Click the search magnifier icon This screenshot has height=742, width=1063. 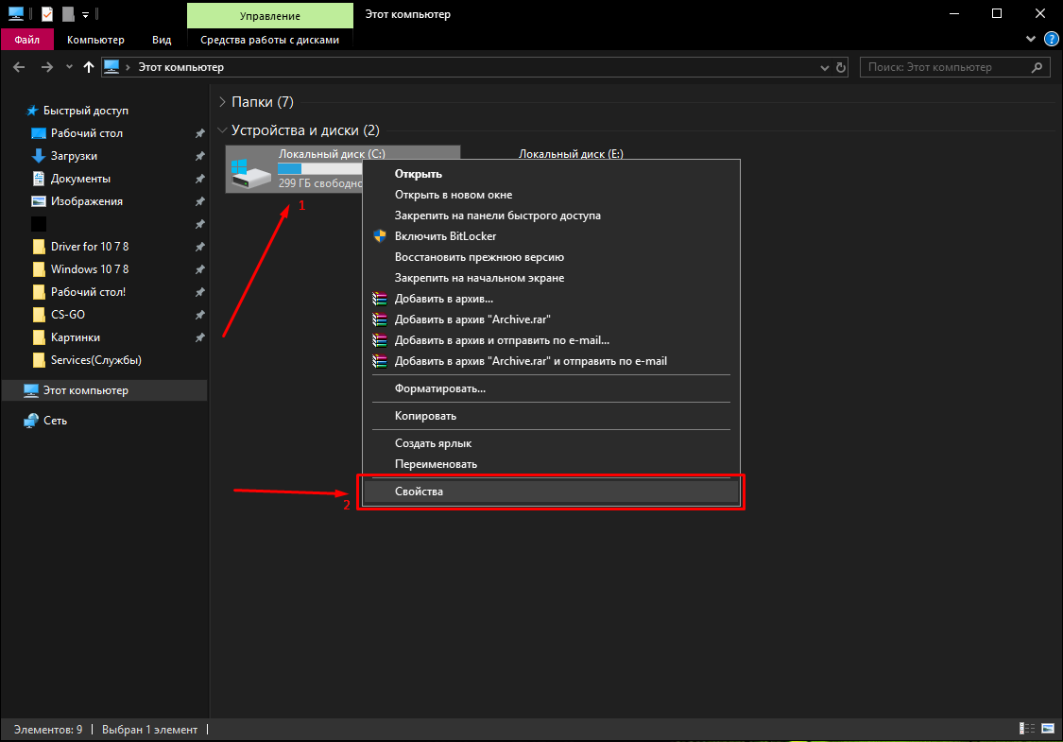point(1037,67)
